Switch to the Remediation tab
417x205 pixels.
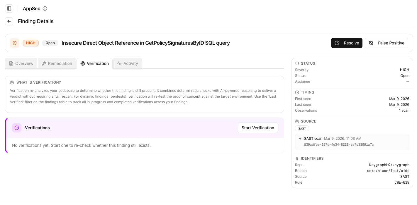pos(57,63)
